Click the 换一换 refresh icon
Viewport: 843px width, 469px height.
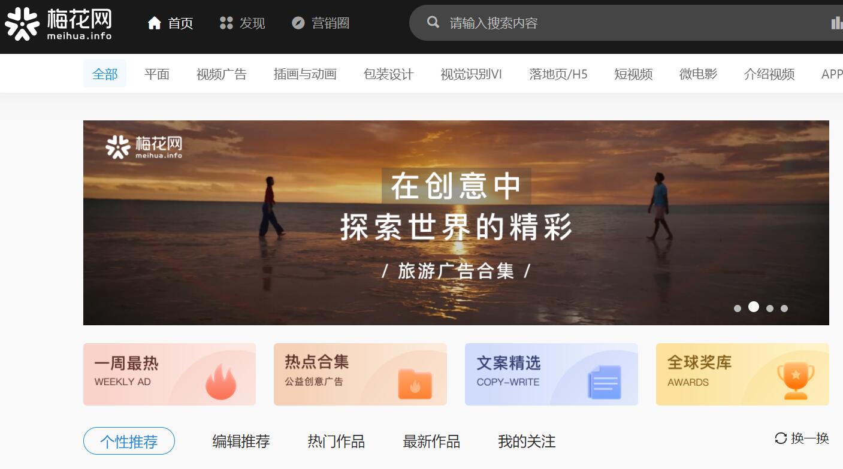click(x=781, y=438)
